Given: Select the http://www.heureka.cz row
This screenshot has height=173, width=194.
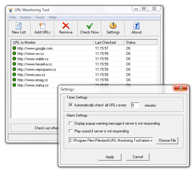Looking at the screenshot, I should click(84, 64).
